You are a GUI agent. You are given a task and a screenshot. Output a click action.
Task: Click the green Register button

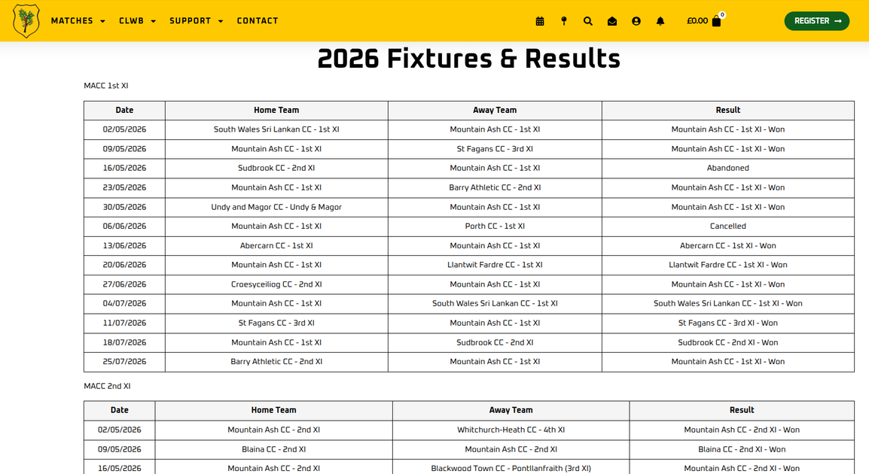[x=817, y=21]
